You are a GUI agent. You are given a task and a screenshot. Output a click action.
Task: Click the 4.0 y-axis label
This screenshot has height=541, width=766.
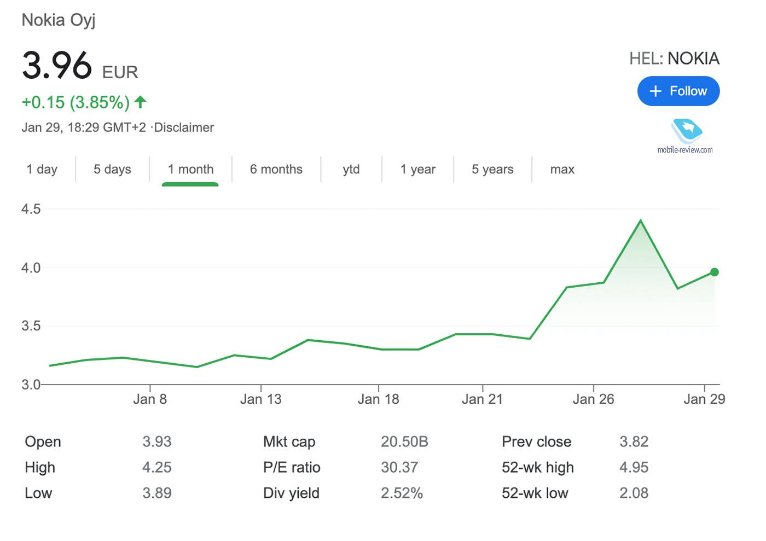click(x=31, y=268)
